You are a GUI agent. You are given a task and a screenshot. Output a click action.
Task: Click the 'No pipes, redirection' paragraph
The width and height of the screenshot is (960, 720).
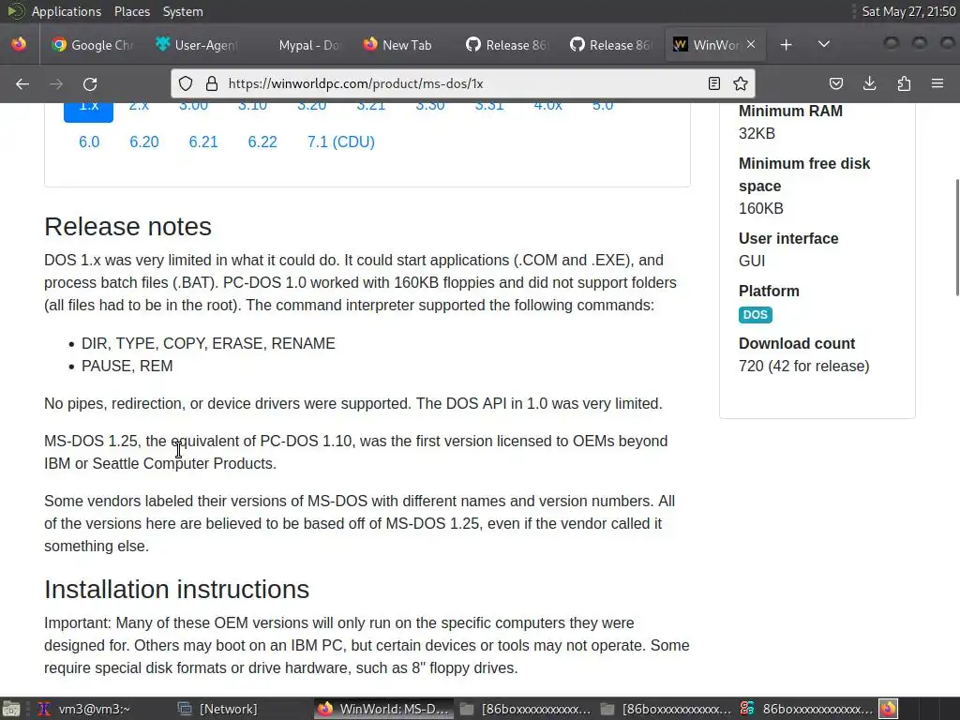point(353,404)
